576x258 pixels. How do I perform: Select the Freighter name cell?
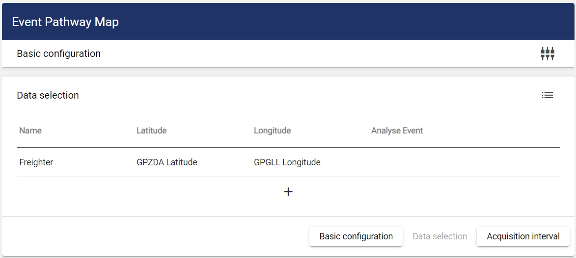[36, 162]
